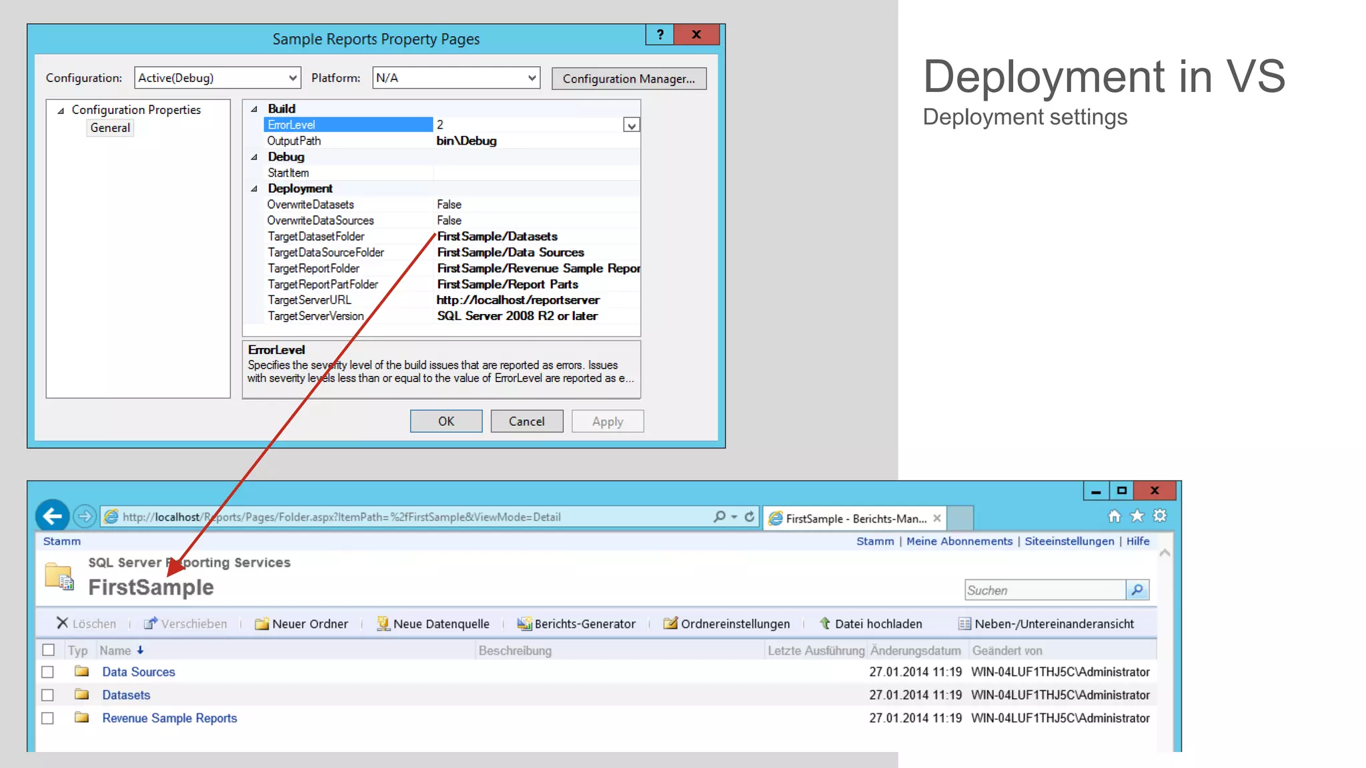Click the Neben-/Untereinanderansicht view icon

[x=964, y=624]
